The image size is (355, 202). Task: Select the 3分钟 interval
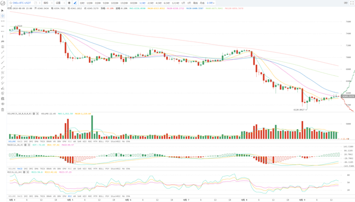(97, 3)
